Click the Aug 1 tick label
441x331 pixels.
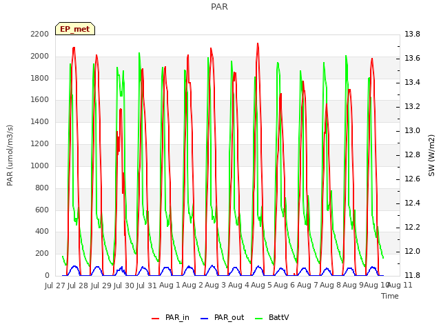[x=170, y=285]
